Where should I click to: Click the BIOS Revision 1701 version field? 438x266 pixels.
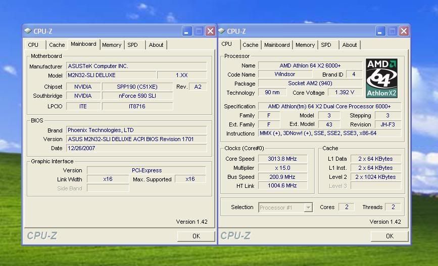click(x=136, y=139)
